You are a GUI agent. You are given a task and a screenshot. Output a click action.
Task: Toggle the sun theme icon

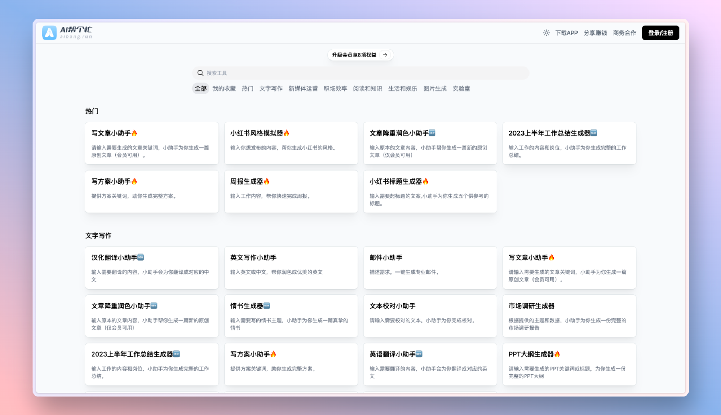[x=546, y=33]
